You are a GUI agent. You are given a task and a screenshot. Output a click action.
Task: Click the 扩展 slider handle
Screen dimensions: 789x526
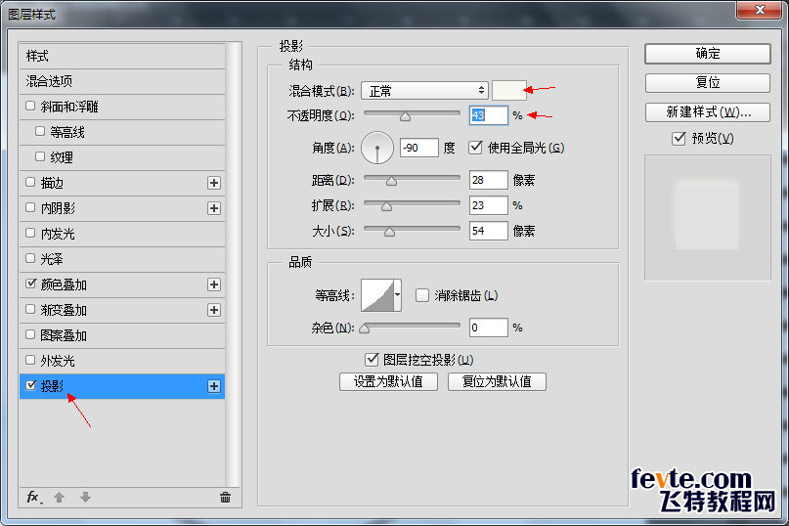[x=386, y=206]
